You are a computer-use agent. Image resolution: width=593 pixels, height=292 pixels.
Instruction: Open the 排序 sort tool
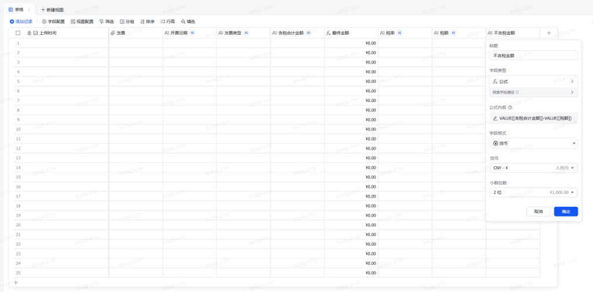[x=147, y=22]
